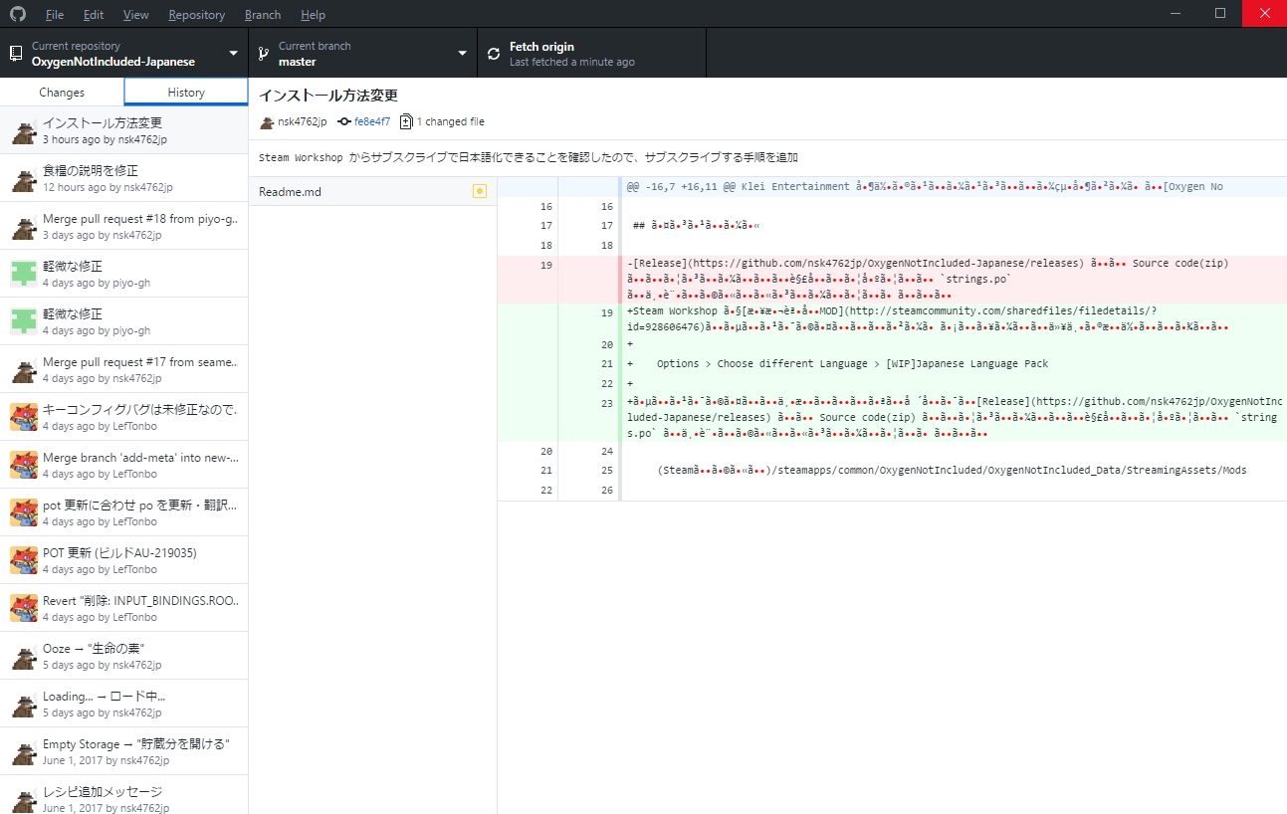Click the current branch git icon
Screen dimensions: 1287x814
coord(264,53)
